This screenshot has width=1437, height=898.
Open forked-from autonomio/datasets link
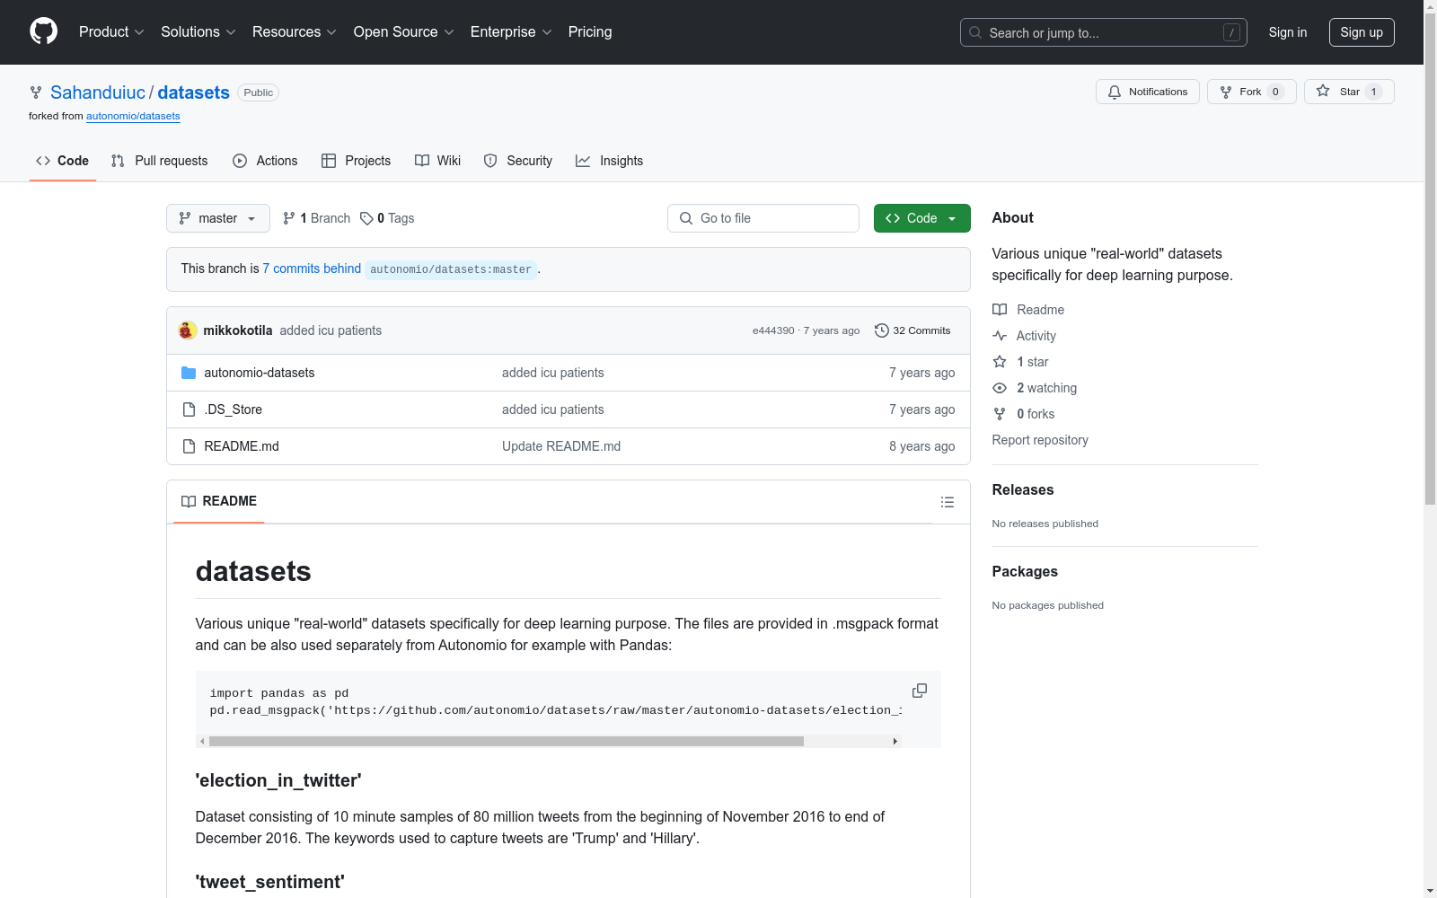pyautogui.click(x=133, y=116)
